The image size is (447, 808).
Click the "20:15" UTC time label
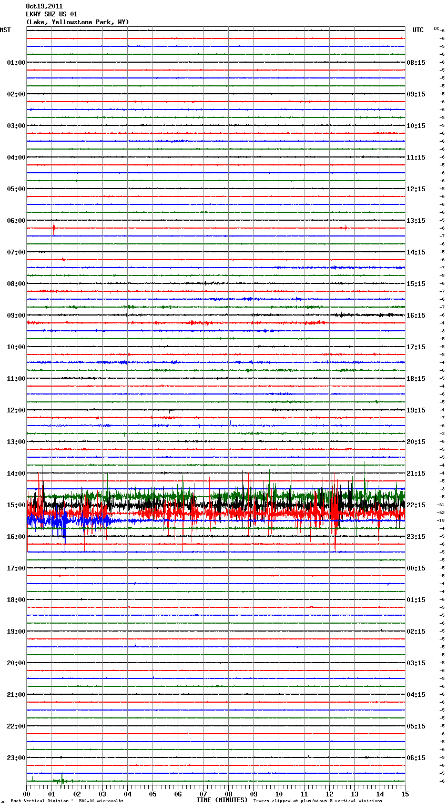click(x=416, y=442)
